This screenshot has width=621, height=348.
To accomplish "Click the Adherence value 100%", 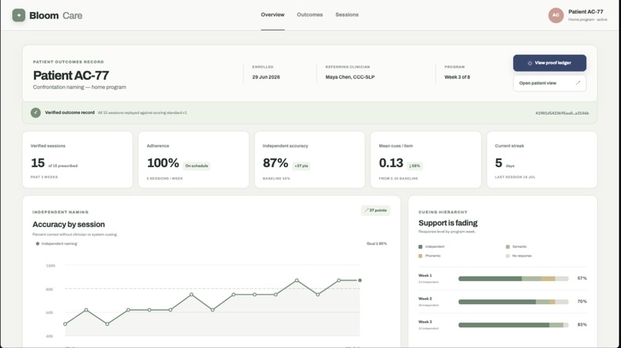I will tap(163, 162).
